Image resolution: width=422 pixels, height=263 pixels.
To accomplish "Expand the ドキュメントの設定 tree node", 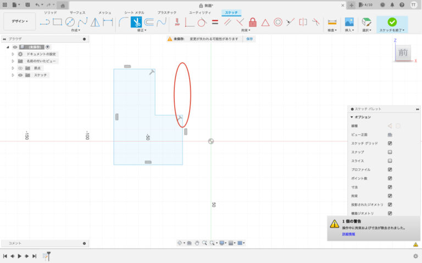I will coord(13,54).
